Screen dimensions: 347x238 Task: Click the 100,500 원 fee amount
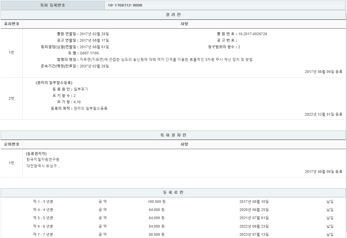click(156, 202)
